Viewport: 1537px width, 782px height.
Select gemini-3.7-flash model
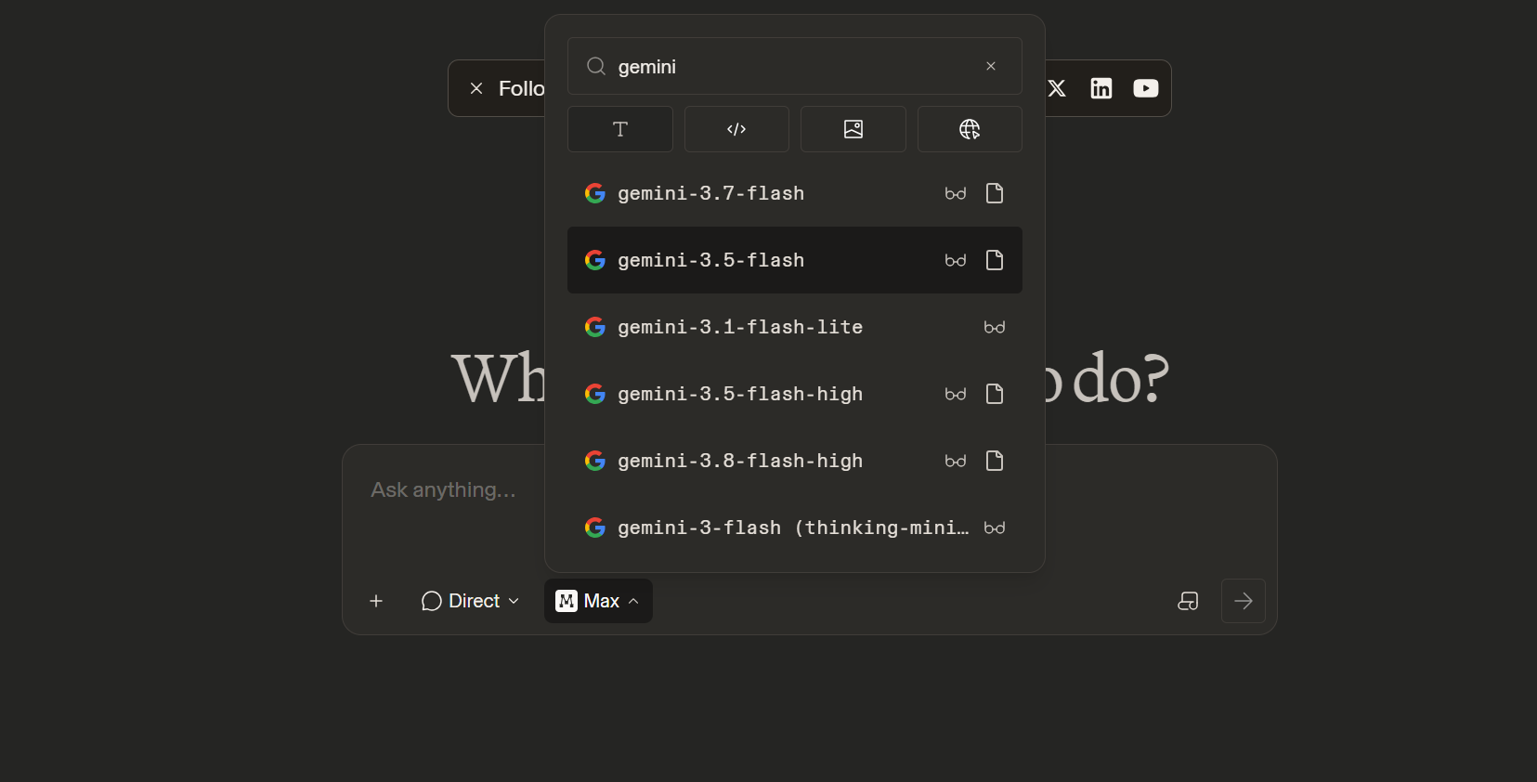click(794, 193)
